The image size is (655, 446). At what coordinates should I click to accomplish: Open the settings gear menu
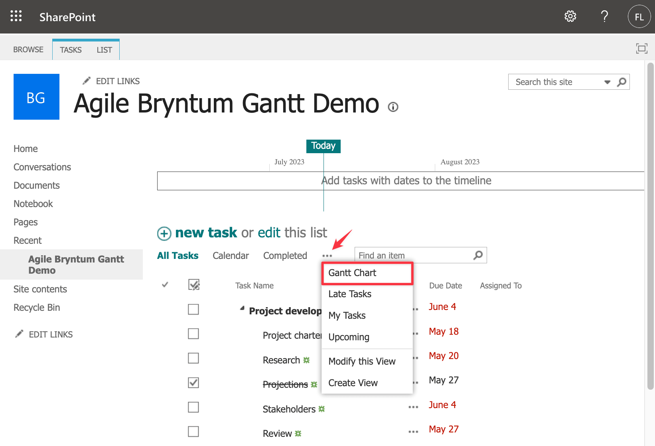point(570,16)
